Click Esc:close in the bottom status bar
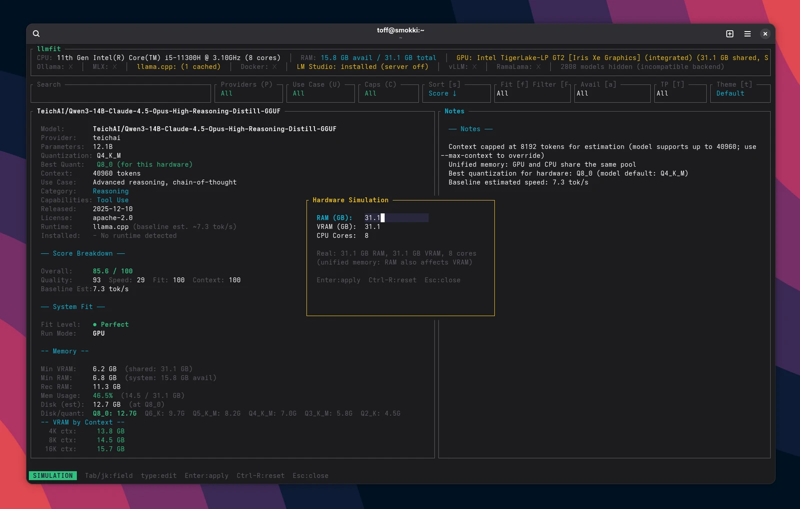This screenshot has width=800, height=509. (310, 475)
